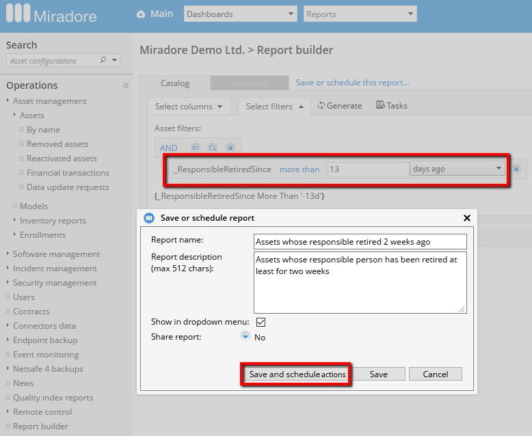
Task: Open Save or schedule this report link
Action: click(x=352, y=83)
